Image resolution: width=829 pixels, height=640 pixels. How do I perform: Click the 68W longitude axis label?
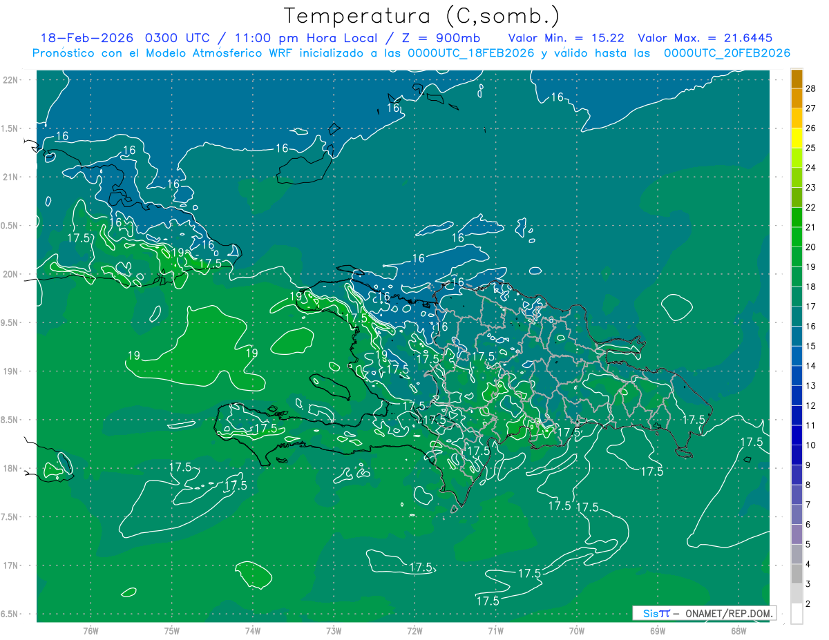739,630
